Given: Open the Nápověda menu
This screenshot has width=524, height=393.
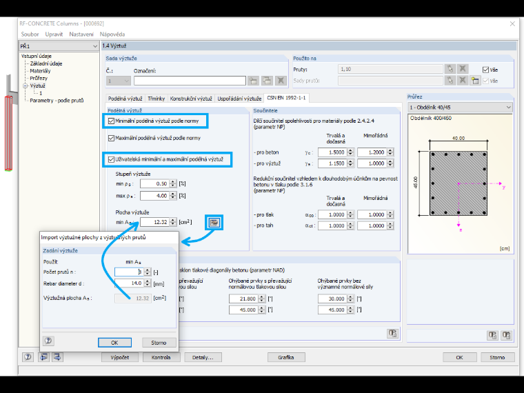Looking at the screenshot, I should click(112, 34).
